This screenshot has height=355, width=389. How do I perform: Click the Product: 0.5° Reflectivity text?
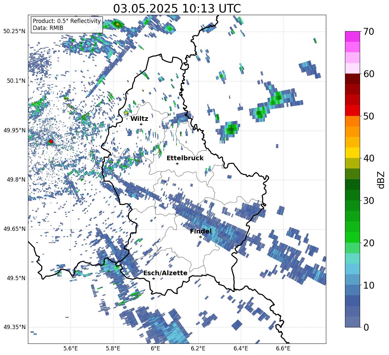67,21
